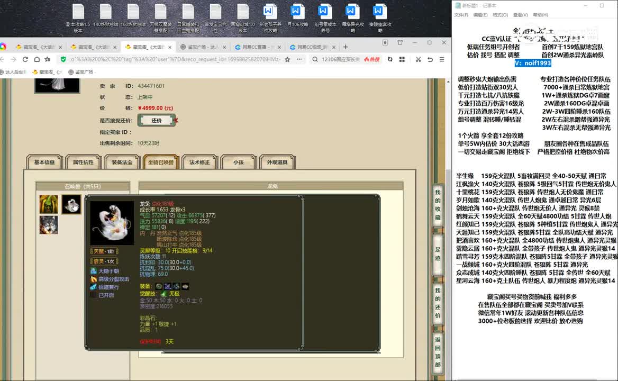618x381 pixels.
Task: Switch to the 外观道具 tab
Action: (x=277, y=162)
